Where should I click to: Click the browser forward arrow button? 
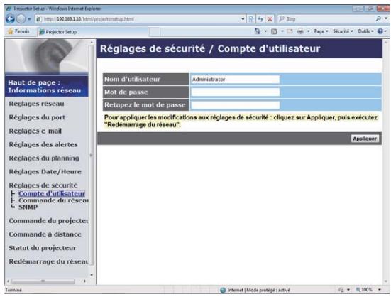tap(21, 19)
